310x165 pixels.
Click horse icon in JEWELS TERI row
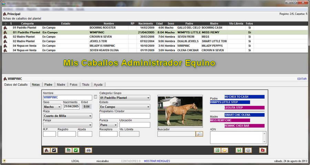click(5, 42)
